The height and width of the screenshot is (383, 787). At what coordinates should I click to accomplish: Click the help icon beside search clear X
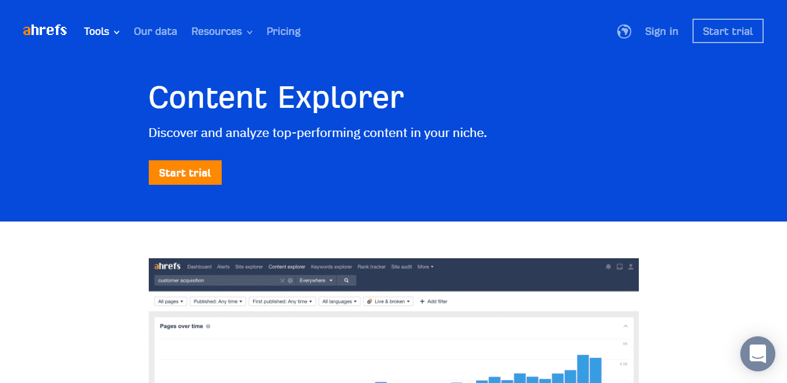point(290,280)
